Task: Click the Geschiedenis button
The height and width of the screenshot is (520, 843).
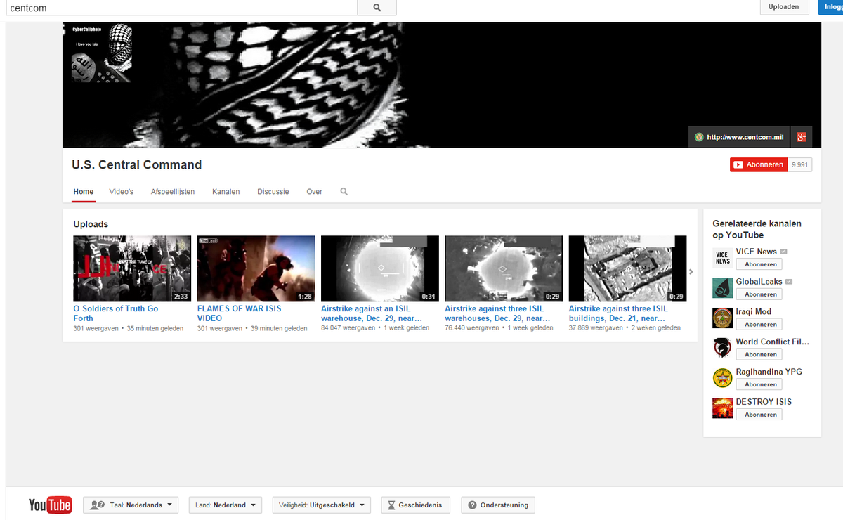Action: coord(415,505)
